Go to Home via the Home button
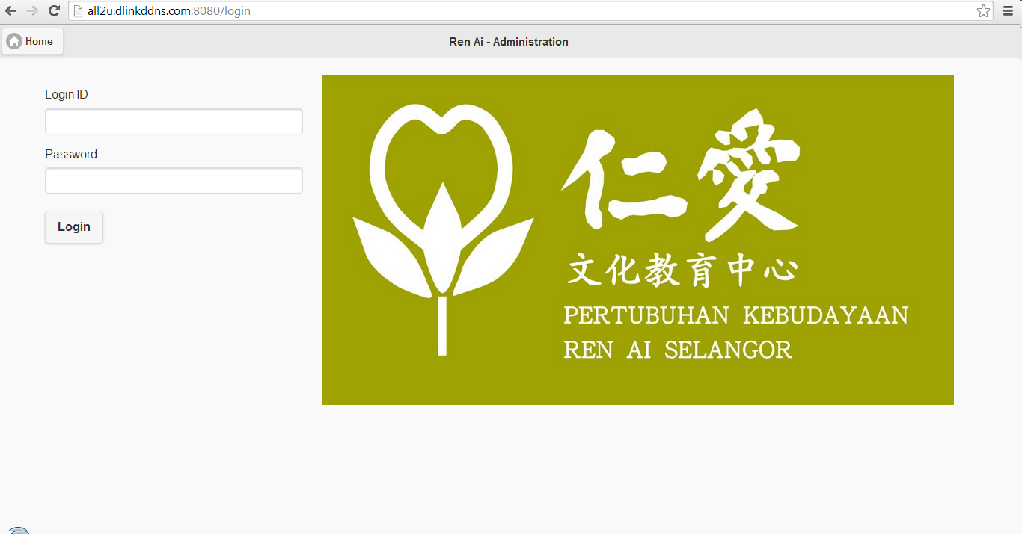1022x535 pixels. coord(32,40)
